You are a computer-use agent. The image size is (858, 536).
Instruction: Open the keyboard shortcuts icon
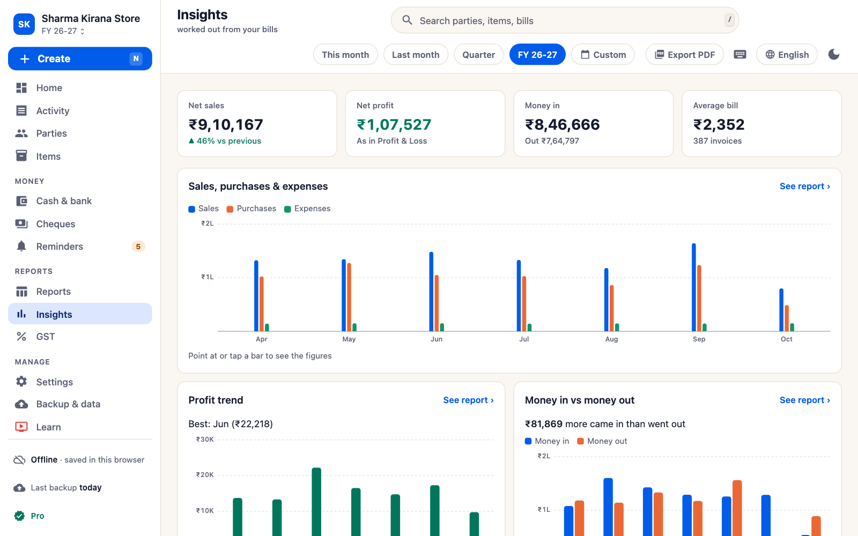point(739,54)
